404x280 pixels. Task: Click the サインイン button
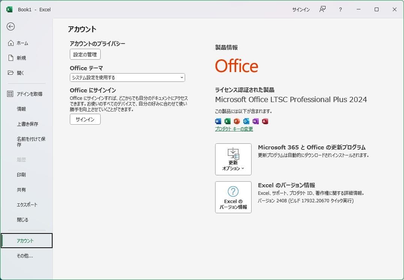[x=85, y=119]
